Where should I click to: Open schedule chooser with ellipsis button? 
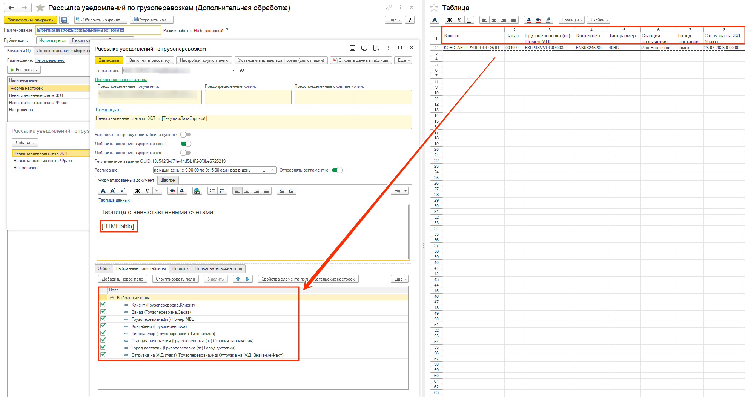pyautogui.click(x=265, y=170)
